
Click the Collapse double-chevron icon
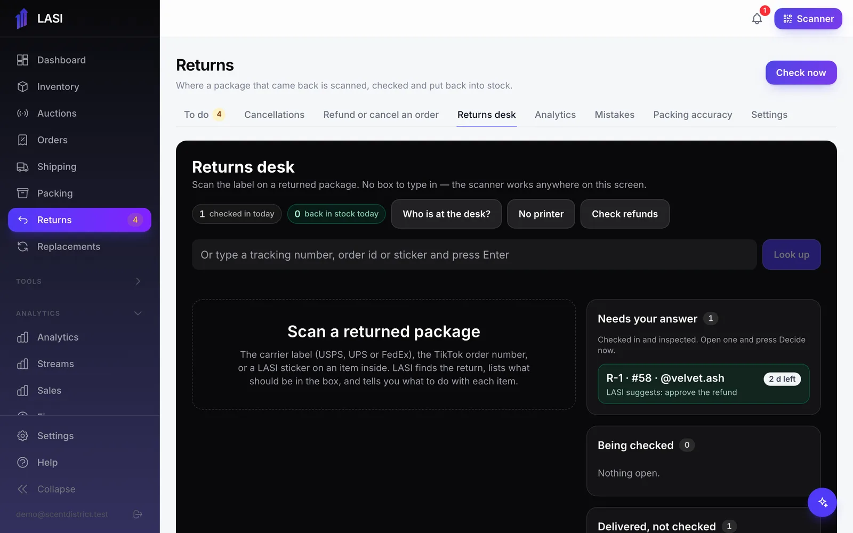click(x=22, y=489)
